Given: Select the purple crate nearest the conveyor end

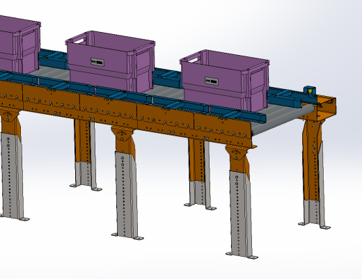Looking at the screenshot, I should click(224, 81).
